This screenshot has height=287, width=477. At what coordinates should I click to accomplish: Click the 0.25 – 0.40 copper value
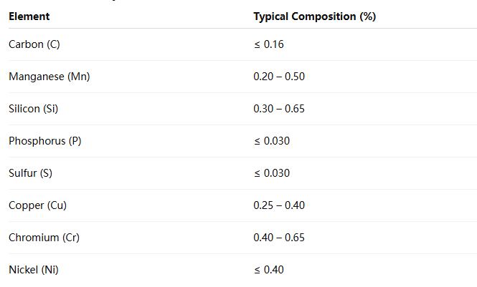tap(279, 205)
